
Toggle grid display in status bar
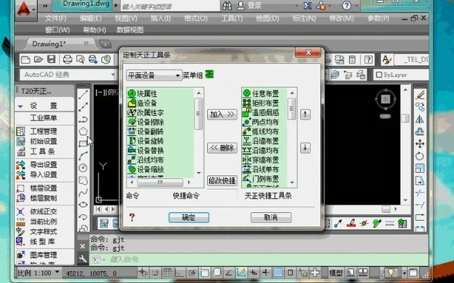click(167, 272)
